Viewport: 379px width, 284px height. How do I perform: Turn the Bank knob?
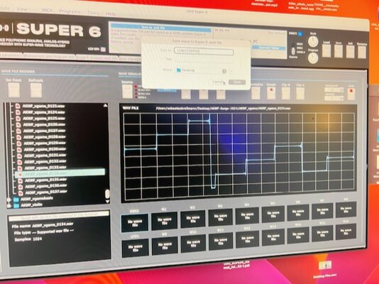[313, 42]
